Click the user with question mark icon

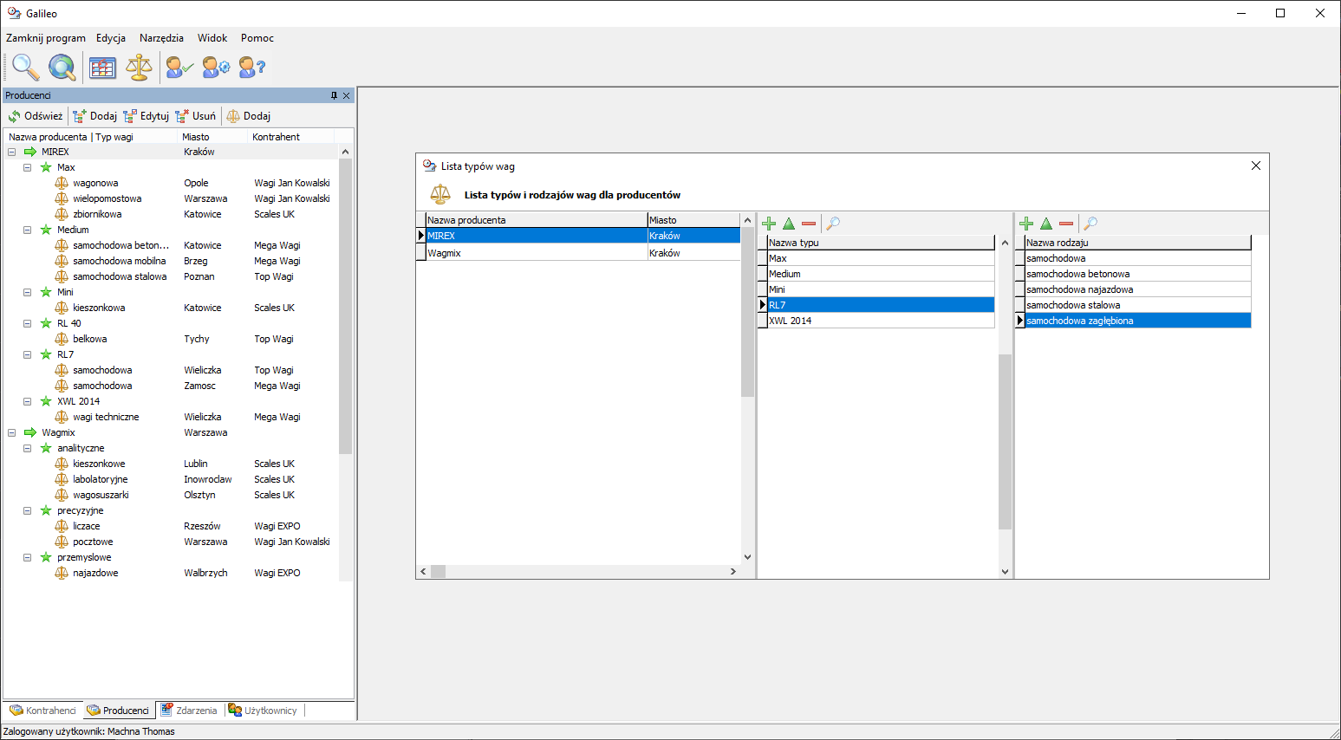click(x=251, y=67)
